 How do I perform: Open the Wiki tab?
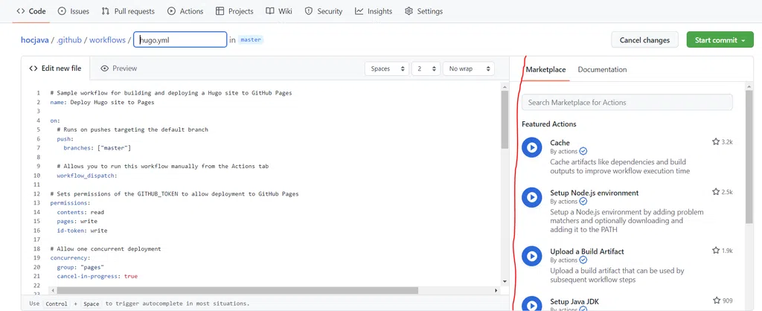pyautogui.click(x=279, y=11)
